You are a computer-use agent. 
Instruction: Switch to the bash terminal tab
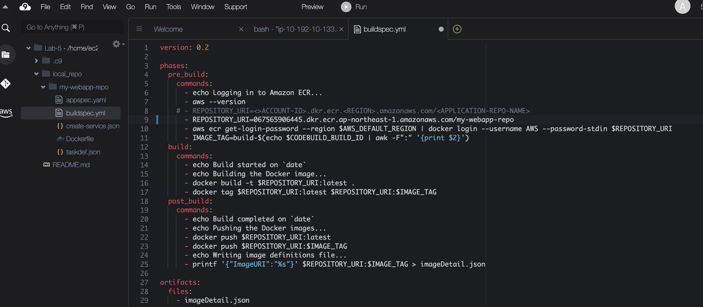point(295,29)
